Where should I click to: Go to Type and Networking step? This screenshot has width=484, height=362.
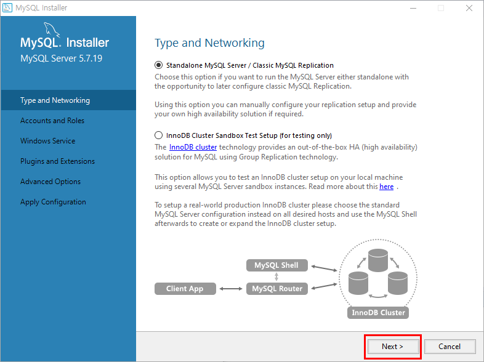click(68, 100)
